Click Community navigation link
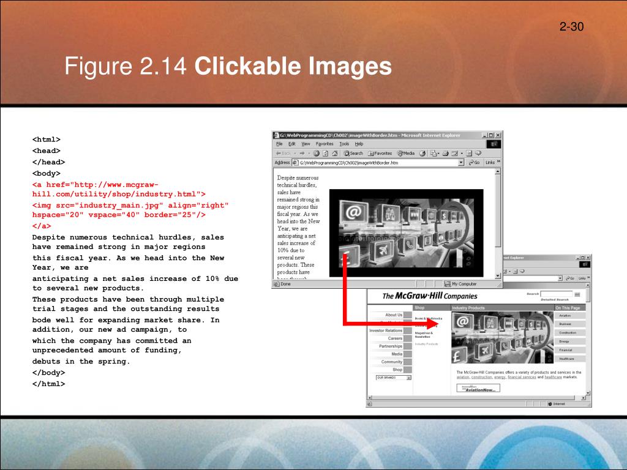 pos(392,362)
